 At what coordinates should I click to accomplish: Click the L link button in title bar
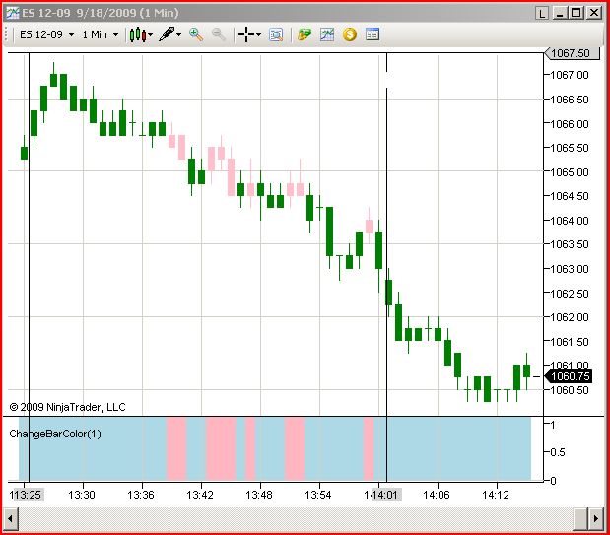[542, 13]
